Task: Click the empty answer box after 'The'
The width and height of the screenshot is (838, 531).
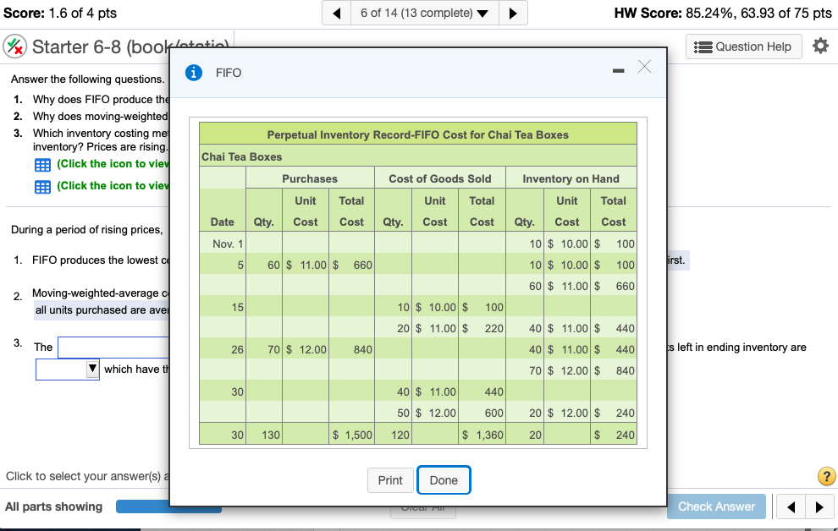Action: 110,347
